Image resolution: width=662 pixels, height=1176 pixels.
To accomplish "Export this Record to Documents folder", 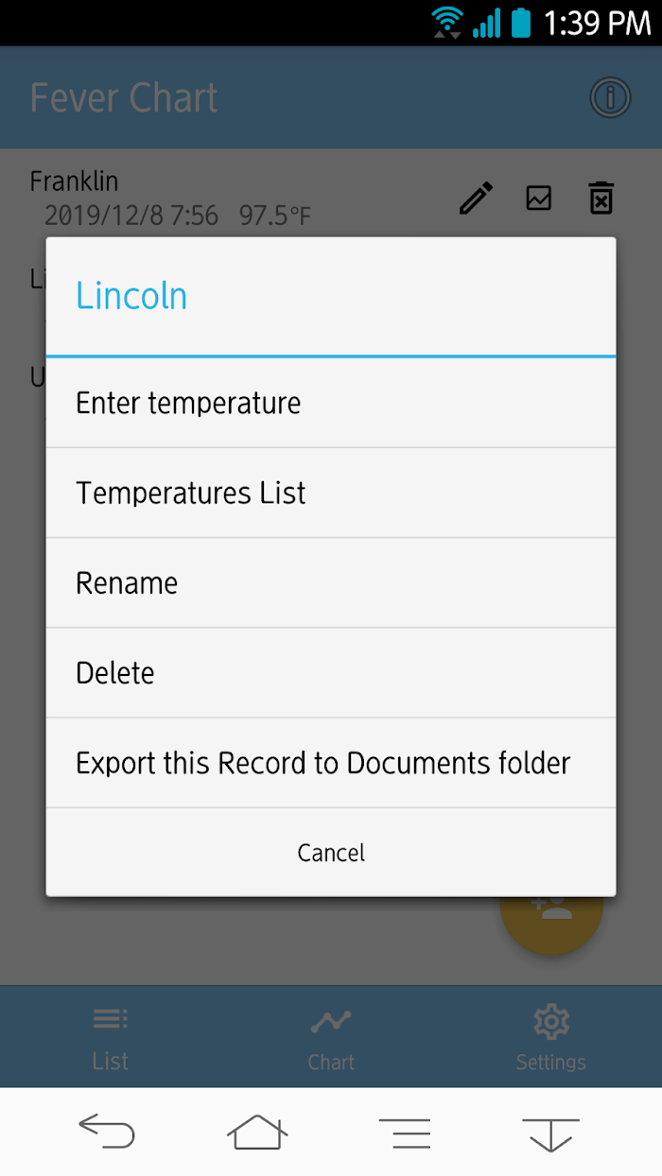I will point(331,763).
